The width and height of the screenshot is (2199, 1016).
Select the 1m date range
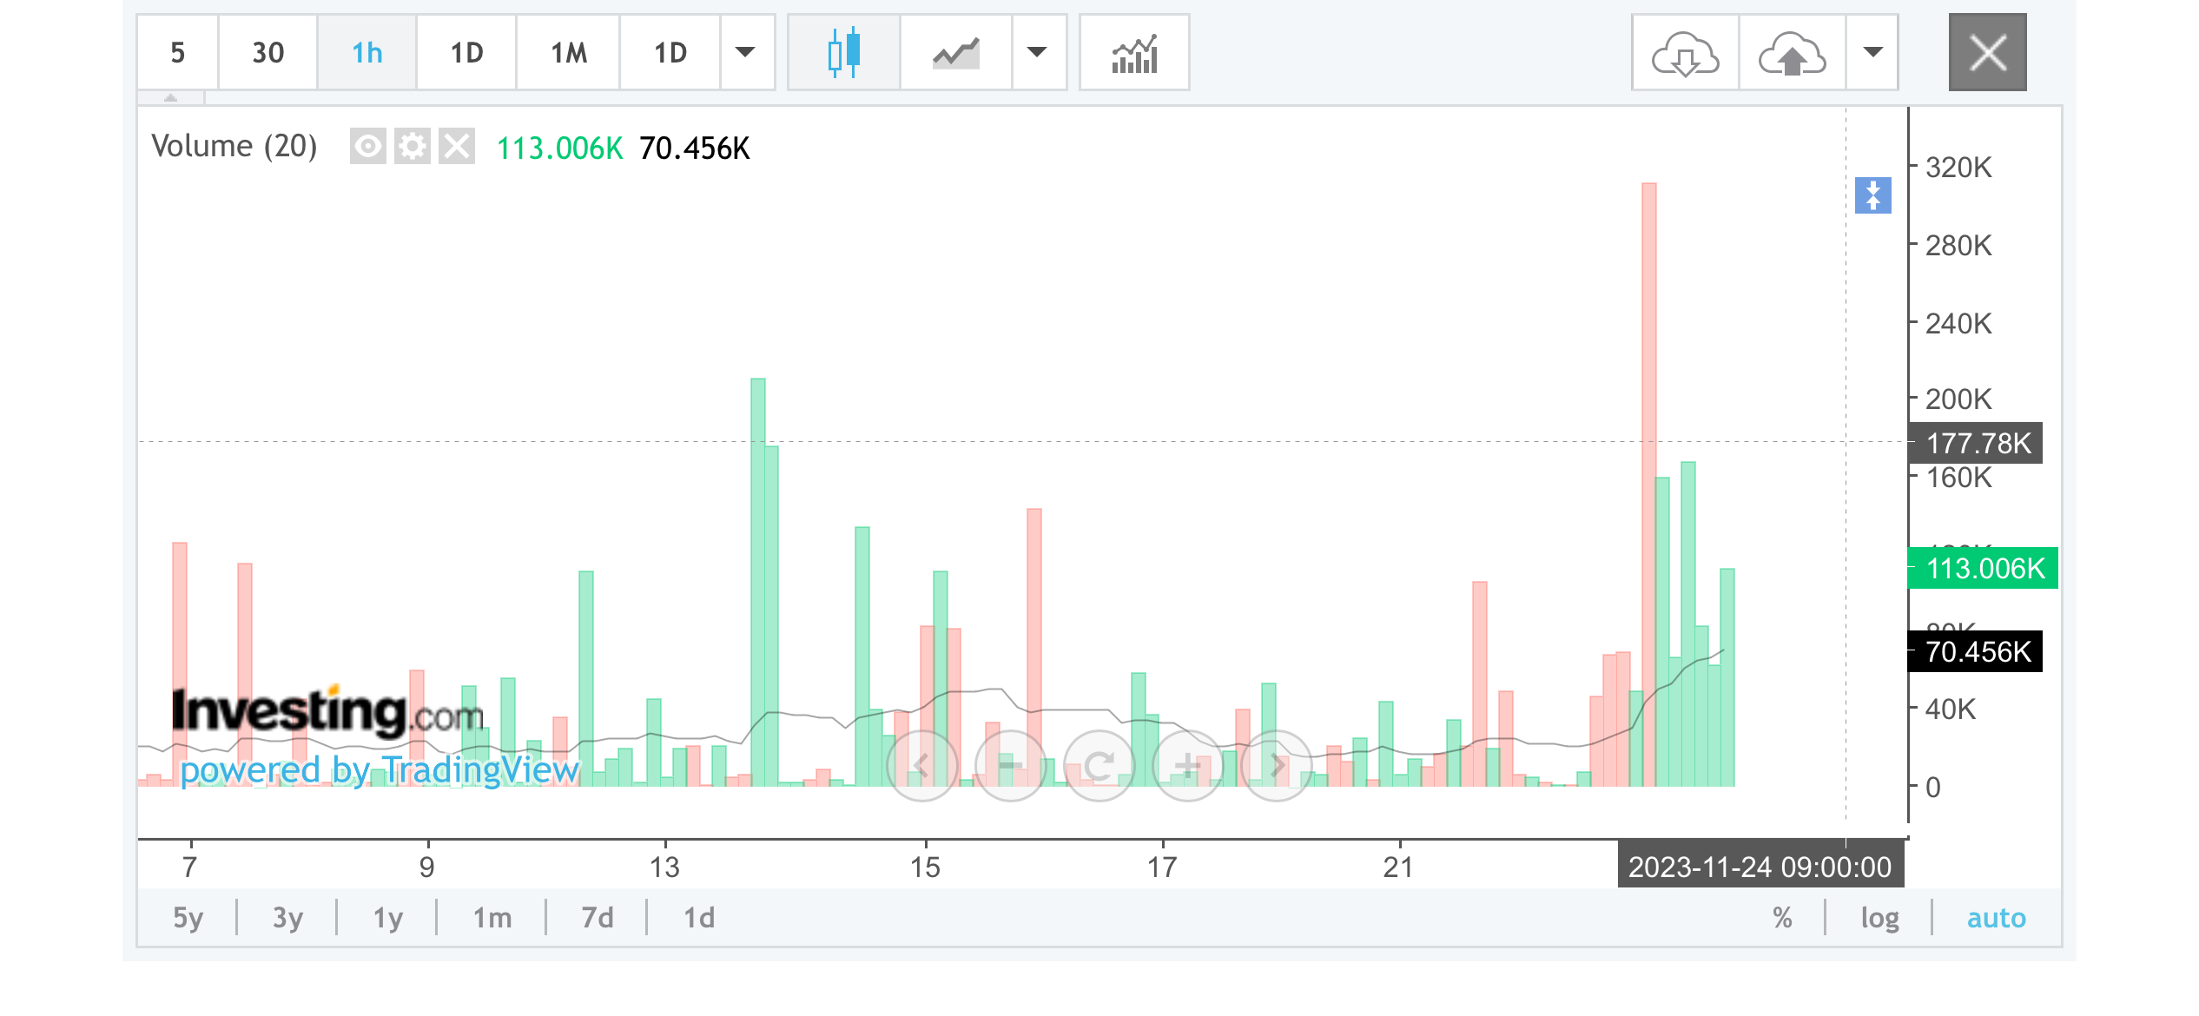[x=492, y=918]
